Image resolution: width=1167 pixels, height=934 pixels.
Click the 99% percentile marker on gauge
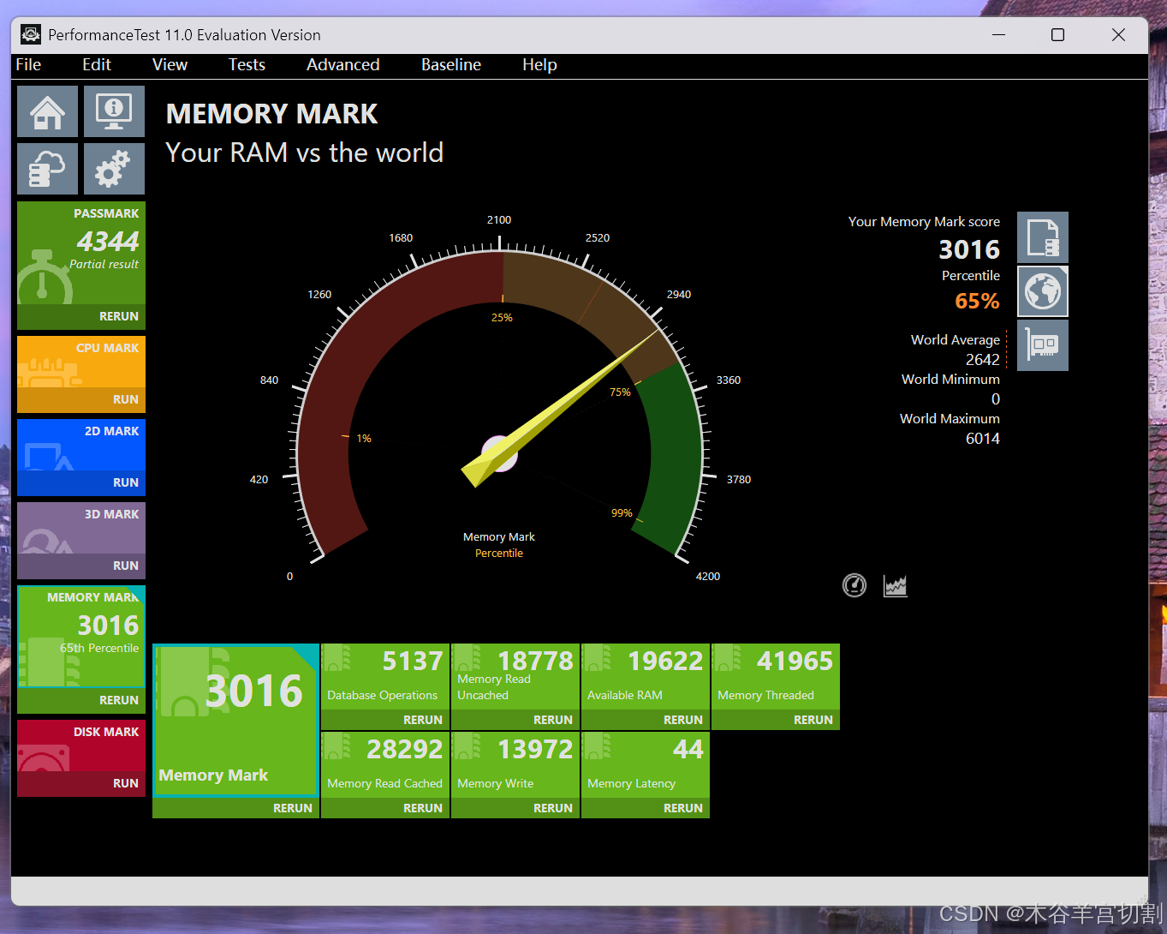coord(622,512)
